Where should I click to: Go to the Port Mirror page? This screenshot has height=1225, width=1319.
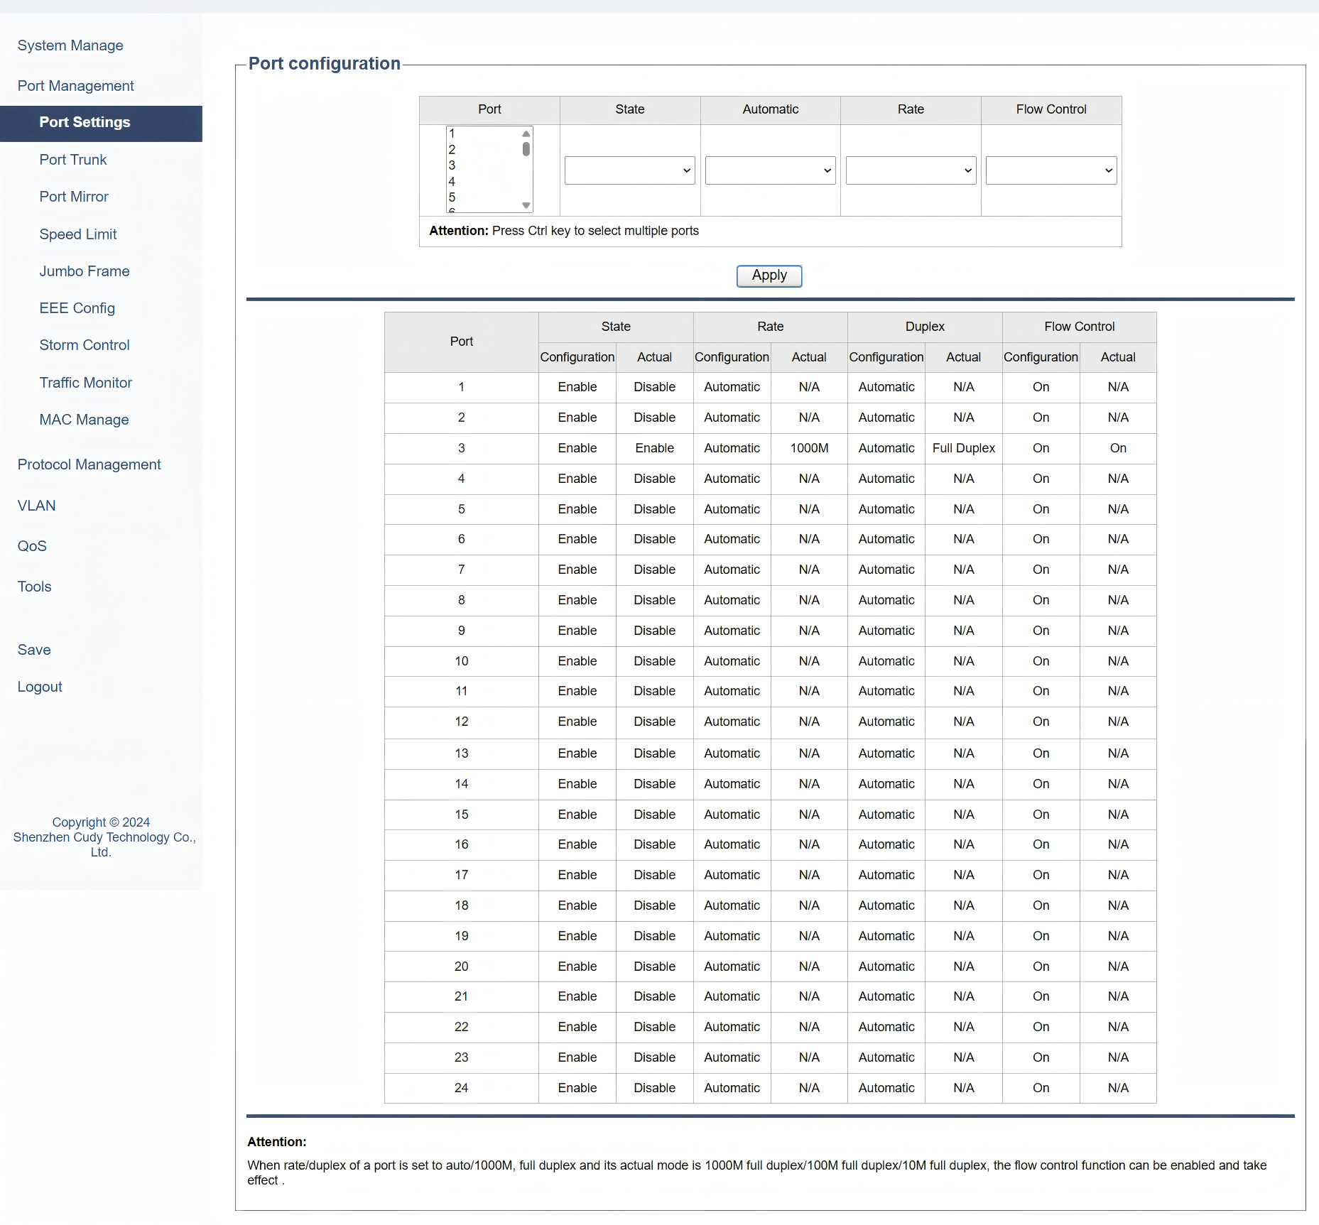74,197
